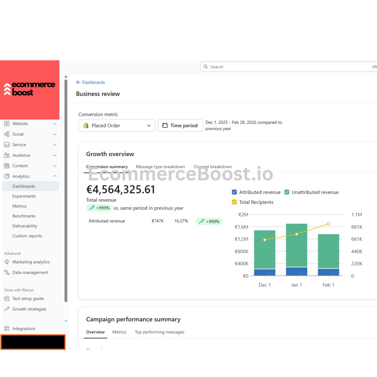Click the Growth strategies arrow icon
The image size is (377, 377).
[x=7, y=309]
